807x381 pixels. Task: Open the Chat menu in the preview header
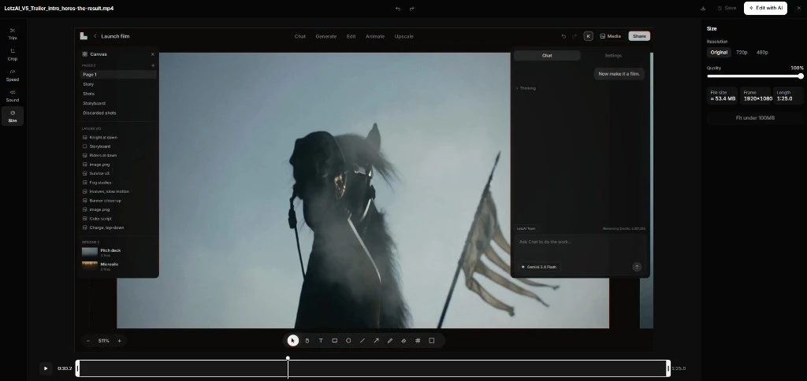[300, 36]
